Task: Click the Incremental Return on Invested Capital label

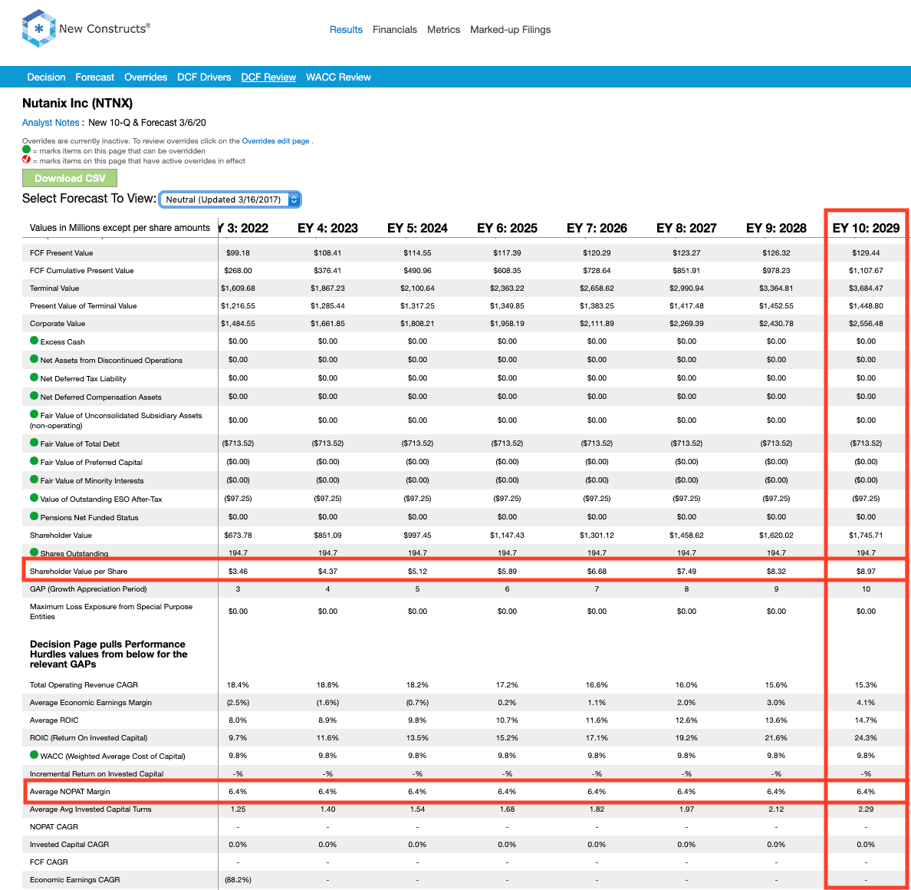Action: 97,773
